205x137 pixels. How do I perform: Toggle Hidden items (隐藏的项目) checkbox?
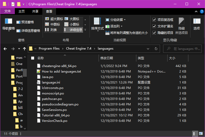click(154, 33)
